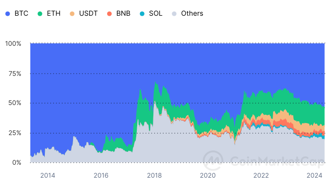This screenshot has width=334, height=186.
Task: Toggle the BNB series label
Action: point(123,13)
